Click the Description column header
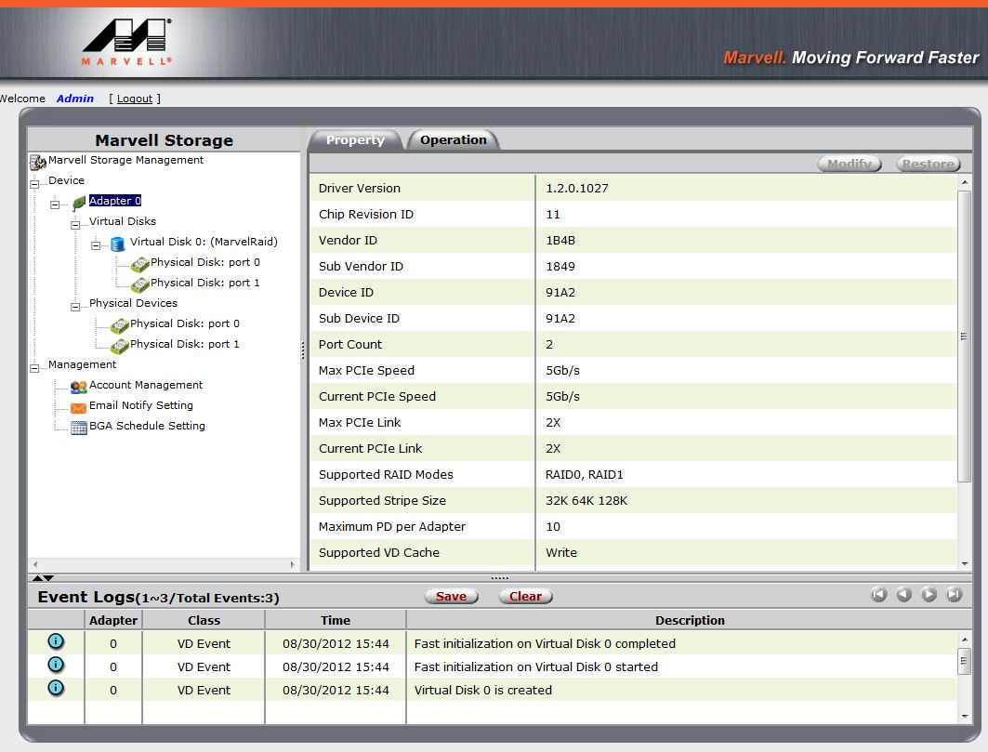988x752 pixels. (x=690, y=620)
